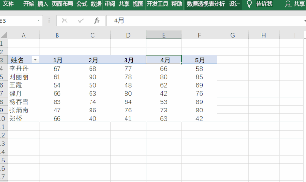Select the 杨春雪 name cell
This screenshot has width=306, height=182.
tap(23, 102)
